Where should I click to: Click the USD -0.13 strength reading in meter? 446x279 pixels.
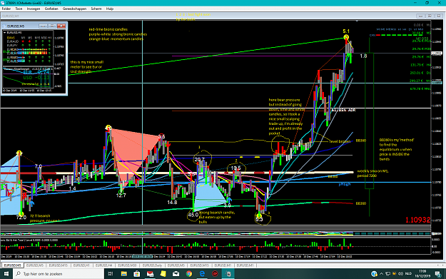pos(36,78)
